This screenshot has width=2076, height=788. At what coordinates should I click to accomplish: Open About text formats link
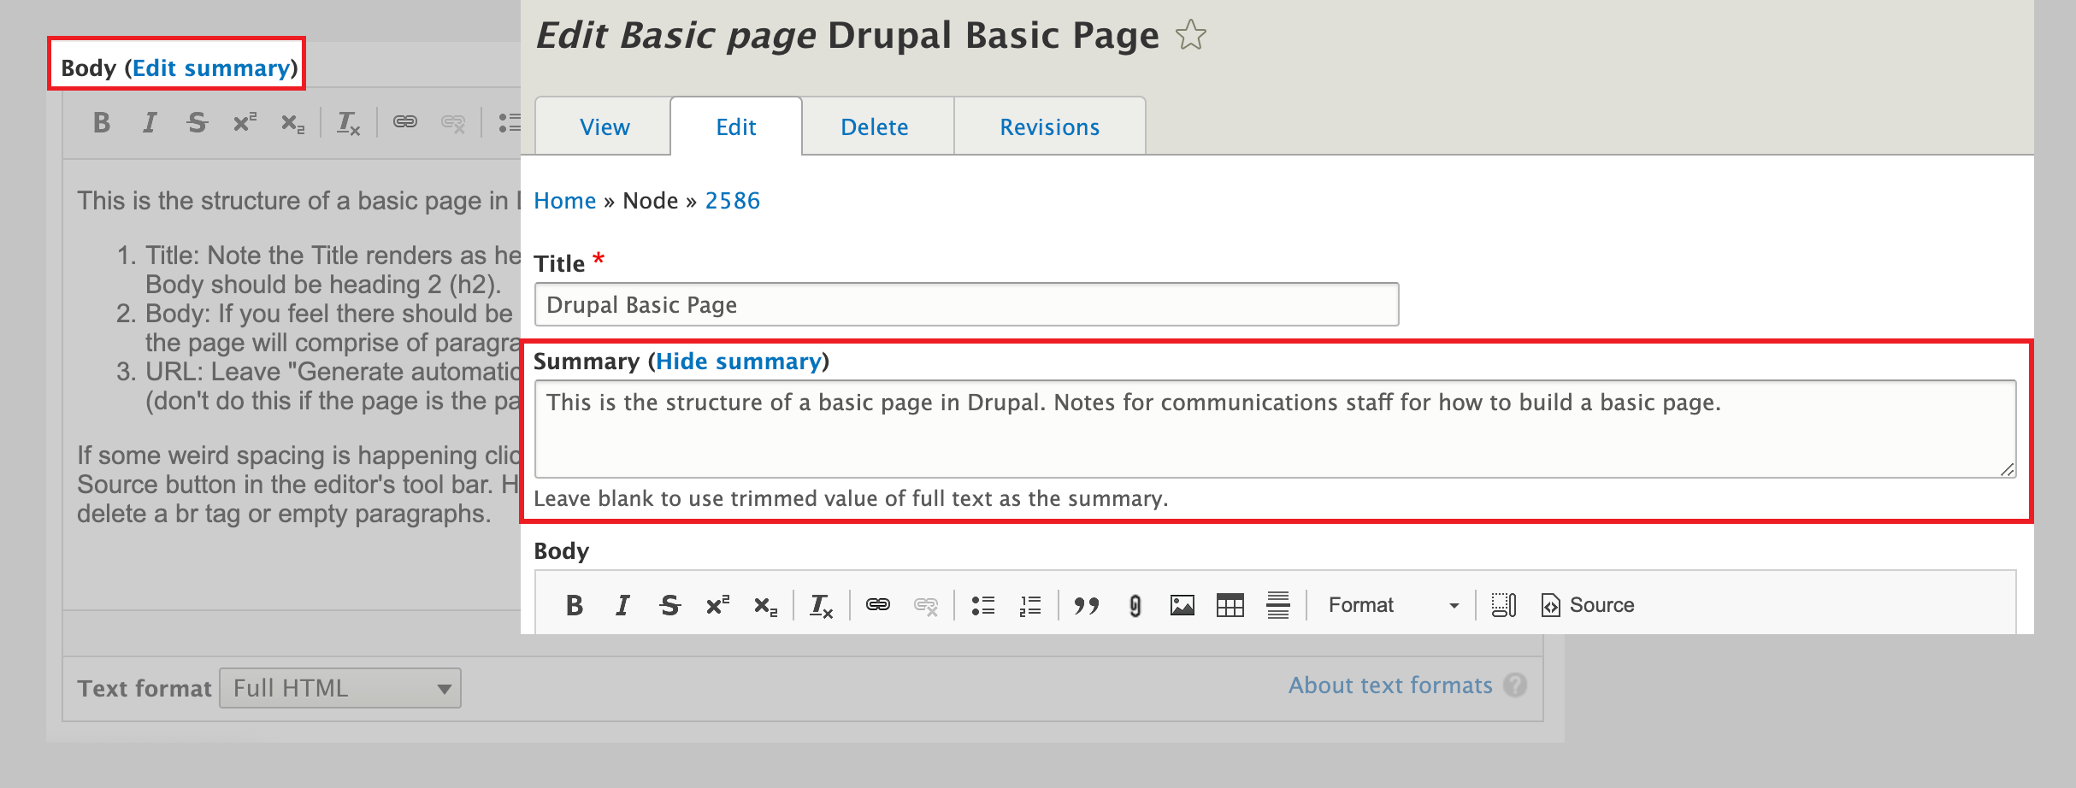pyautogui.click(x=1390, y=685)
